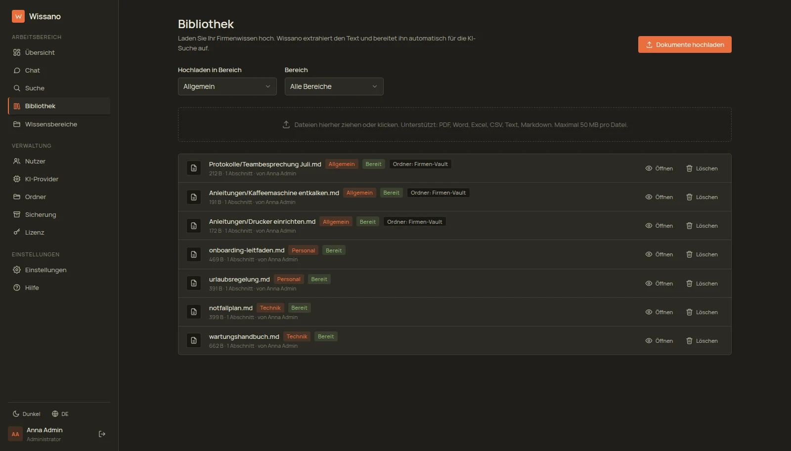
Task: Switch language using the DE toggle
Action: pyautogui.click(x=60, y=414)
